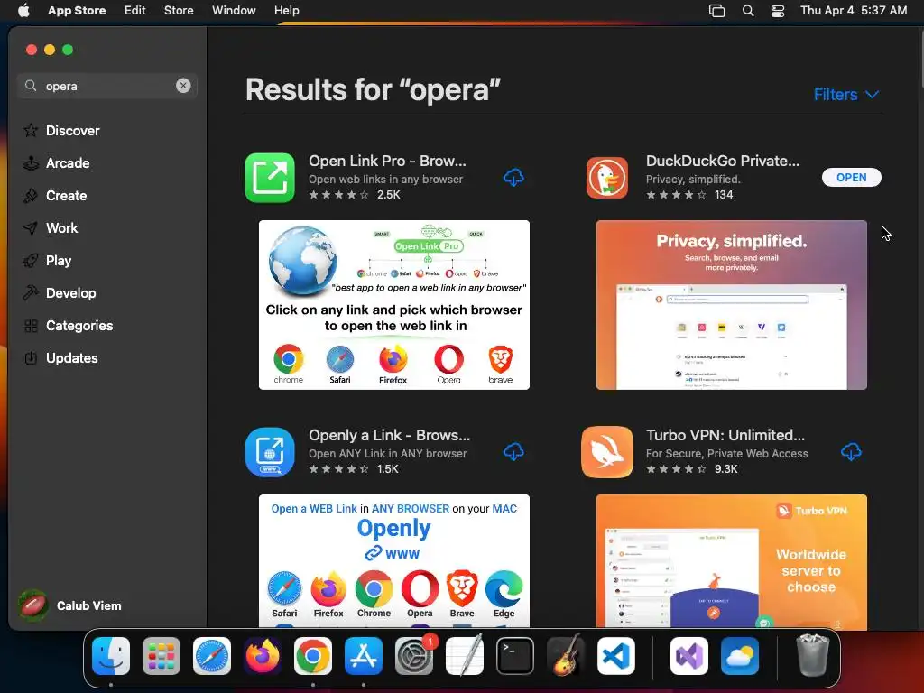Open the Openly a Link title
Image resolution: width=924 pixels, height=693 pixels.
(390, 435)
